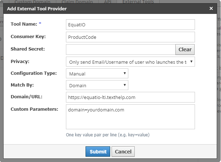This screenshot has height=162, width=221.
Task: Focus the Consumer Key text box
Action: pos(130,37)
